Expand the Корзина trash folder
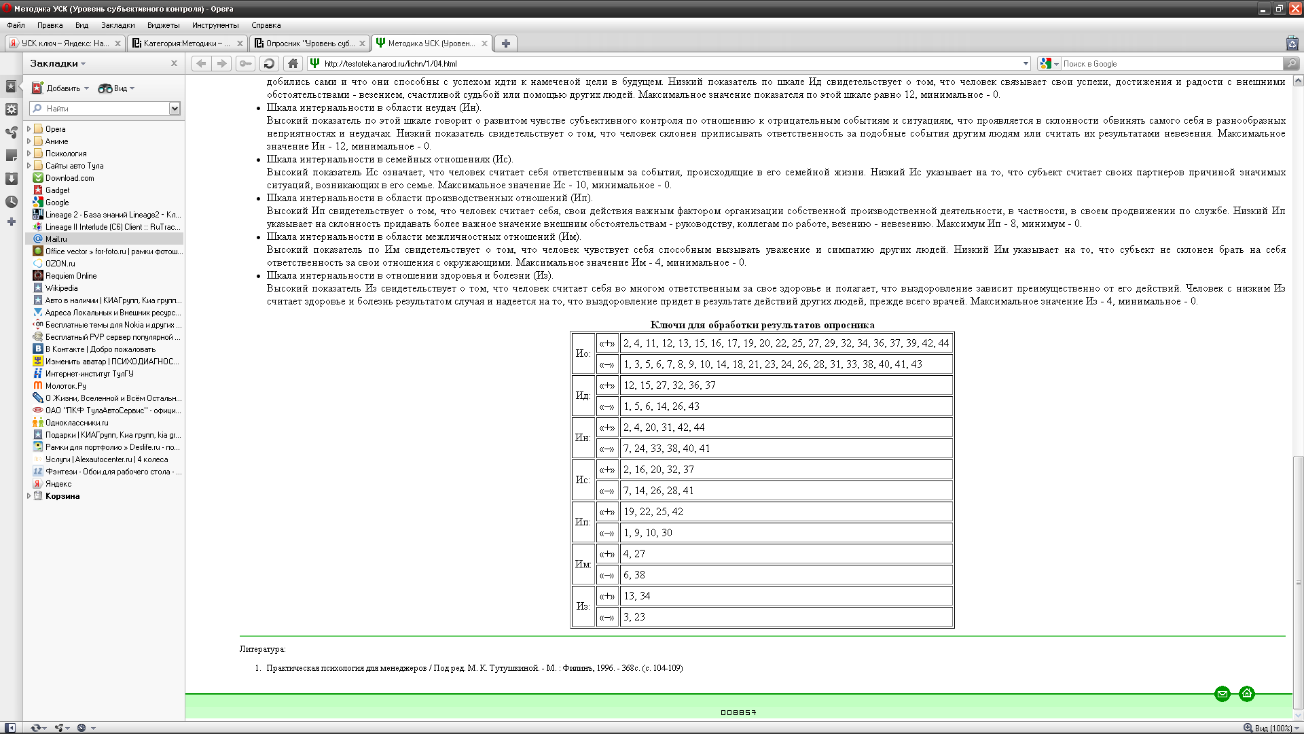The height and width of the screenshot is (734, 1304). 29,496
